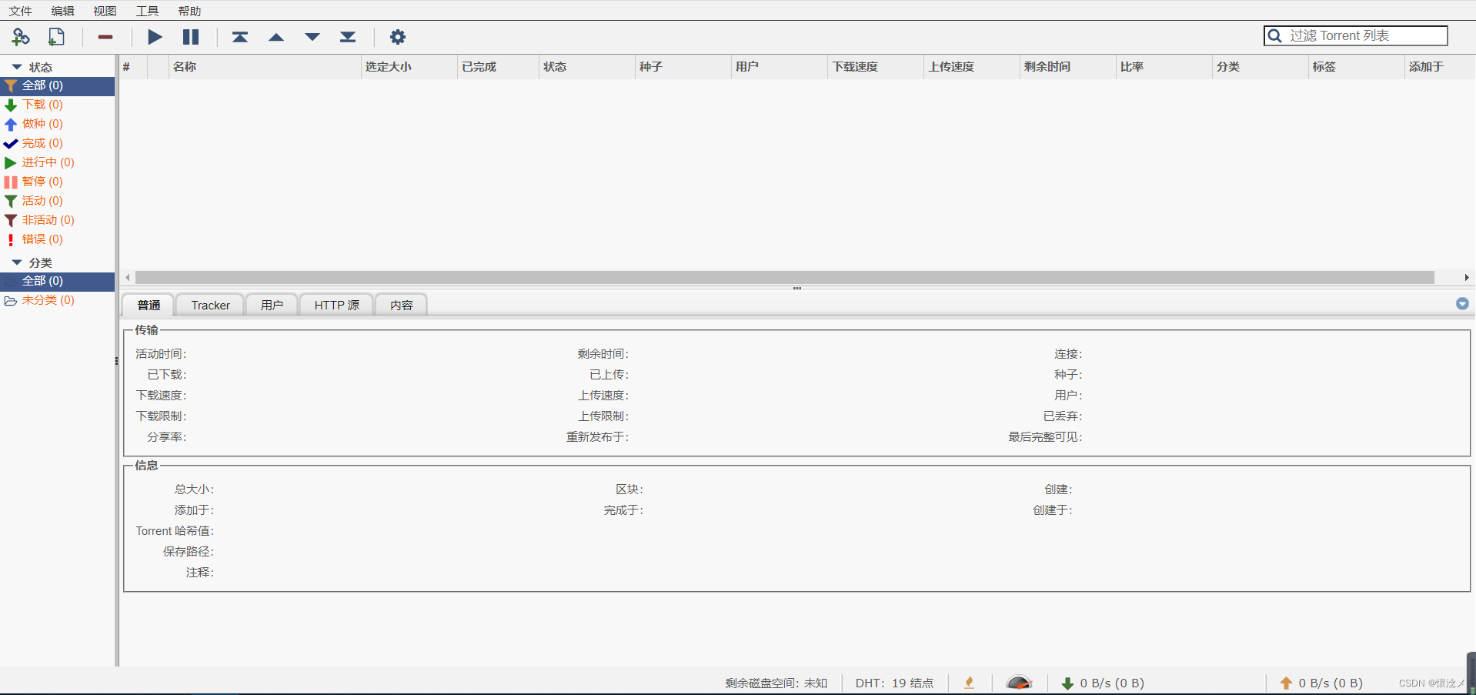Select the 全部 (0) status filter
The image size is (1476, 695).
click(x=58, y=85)
